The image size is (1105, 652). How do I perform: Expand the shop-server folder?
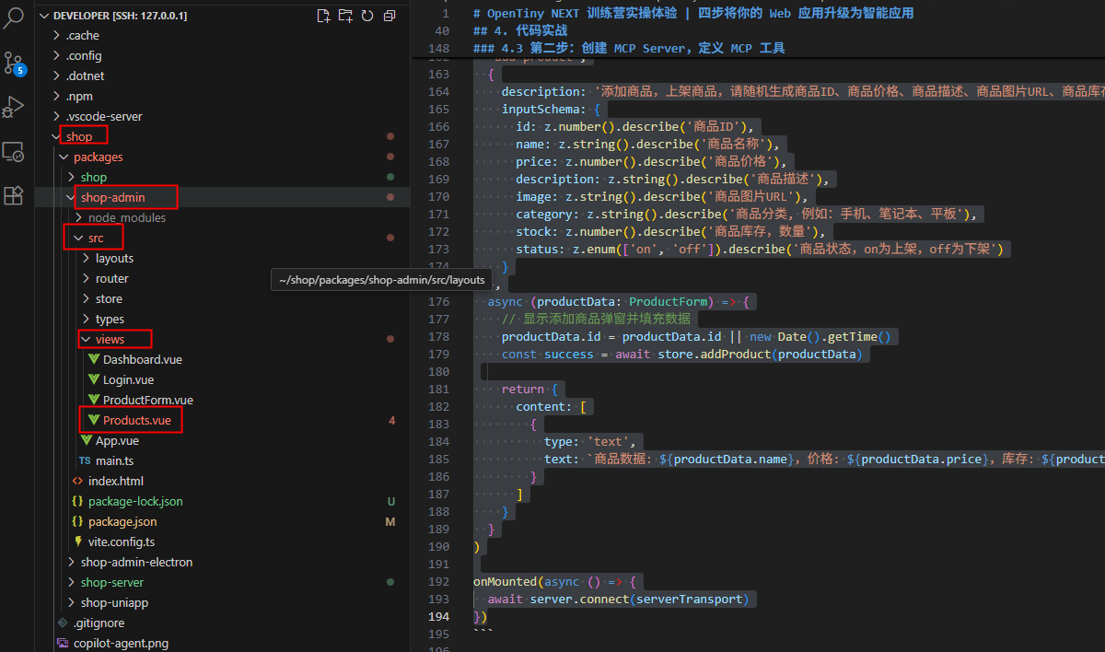click(x=111, y=583)
